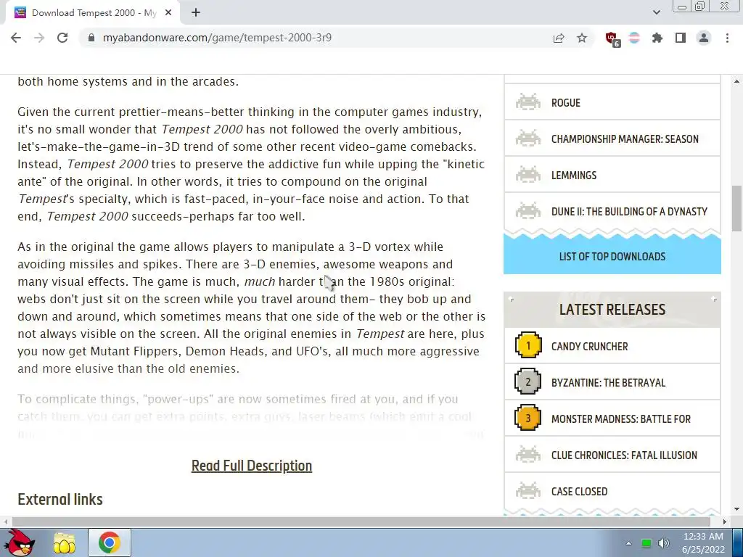Open Chrome three-dot menu

727,38
